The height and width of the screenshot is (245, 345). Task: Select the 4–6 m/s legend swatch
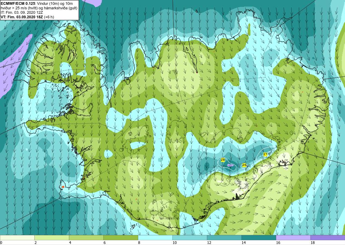[x=86, y=238]
